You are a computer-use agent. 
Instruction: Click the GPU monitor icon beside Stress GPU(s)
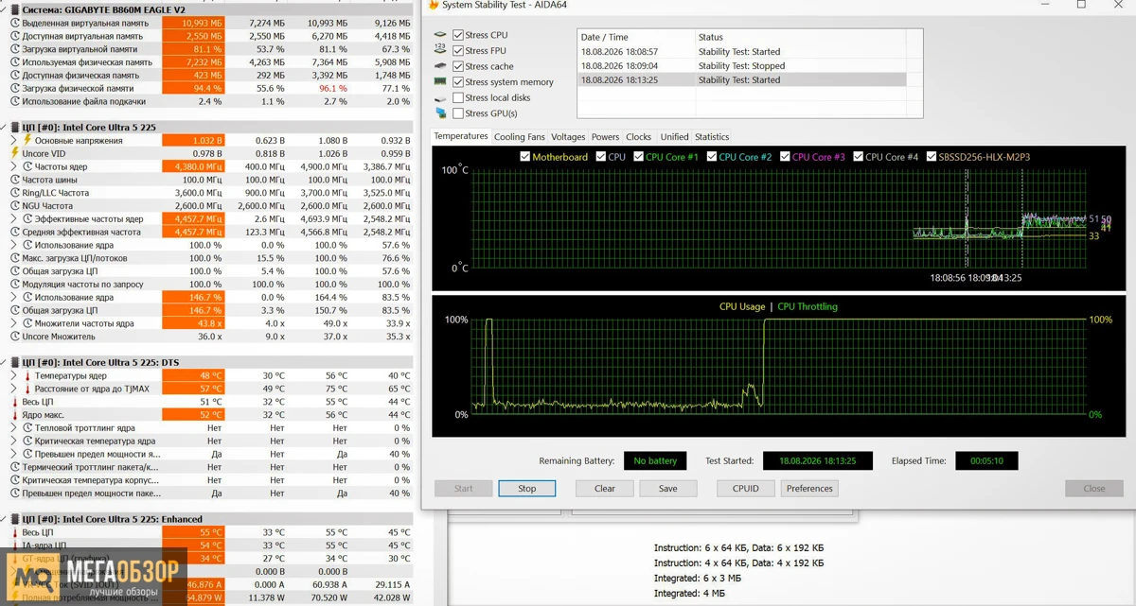coord(440,113)
